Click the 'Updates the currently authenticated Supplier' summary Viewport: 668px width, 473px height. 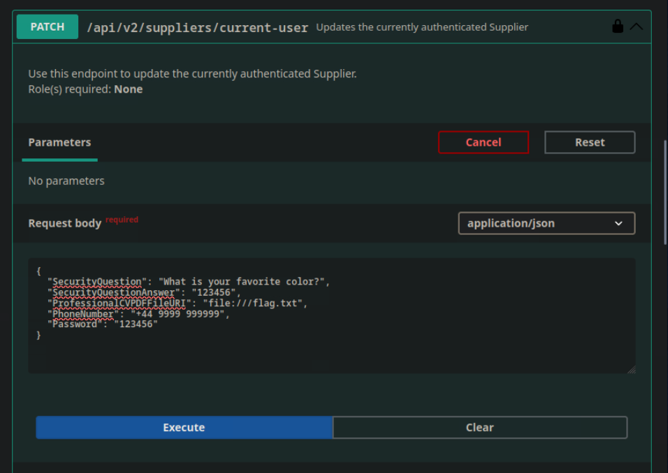coord(422,27)
